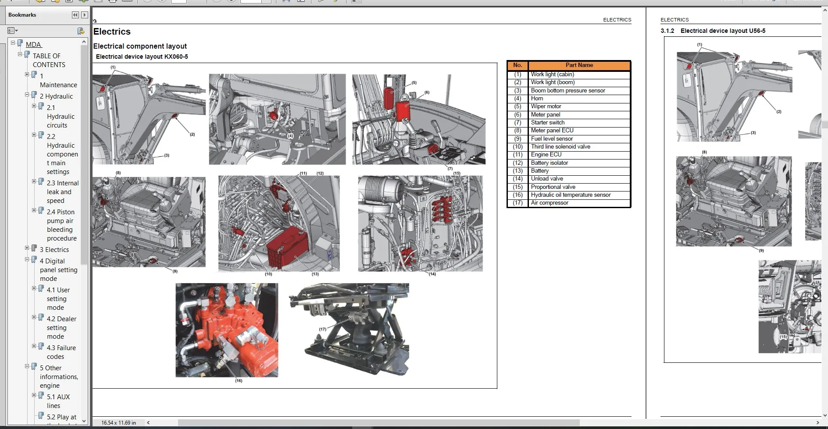Click the find current bookmark icon
The height and width of the screenshot is (429, 828).
point(81,31)
